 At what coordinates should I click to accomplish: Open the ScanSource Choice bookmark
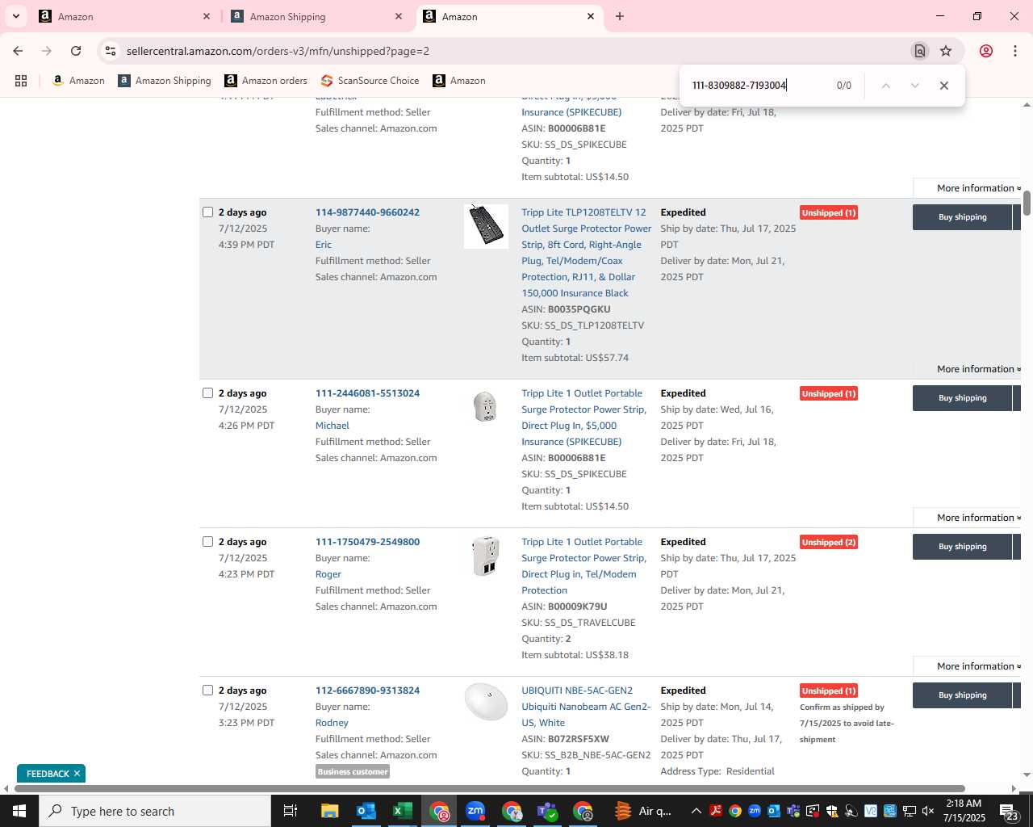point(370,81)
